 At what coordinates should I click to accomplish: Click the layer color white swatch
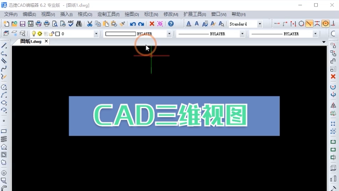(x=58, y=34)
